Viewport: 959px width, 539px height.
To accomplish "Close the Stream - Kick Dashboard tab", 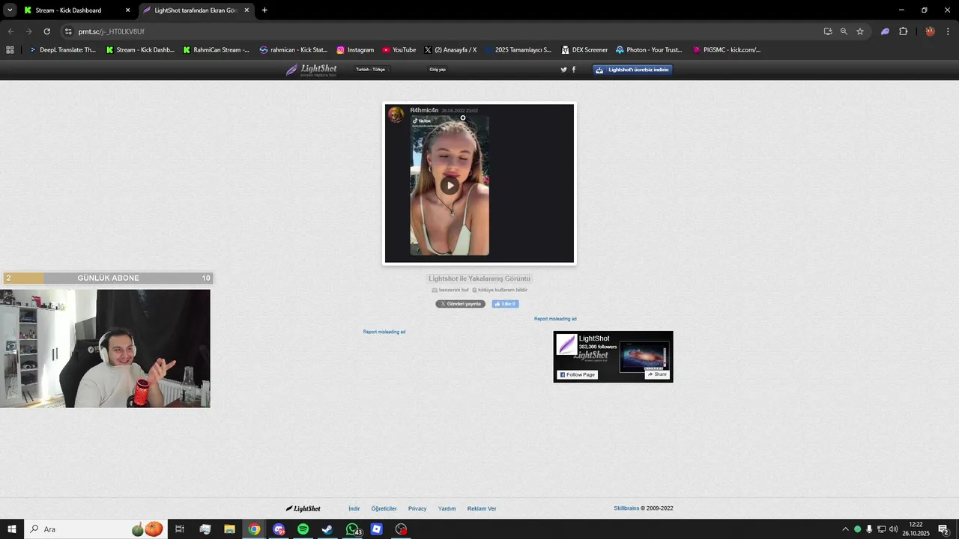I will [x=127, y=10].
